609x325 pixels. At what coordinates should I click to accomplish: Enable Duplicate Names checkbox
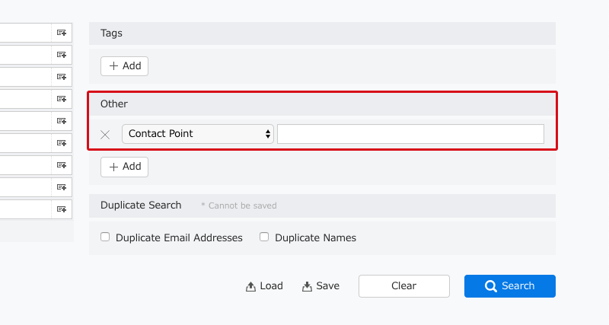[x=264, y=237]
